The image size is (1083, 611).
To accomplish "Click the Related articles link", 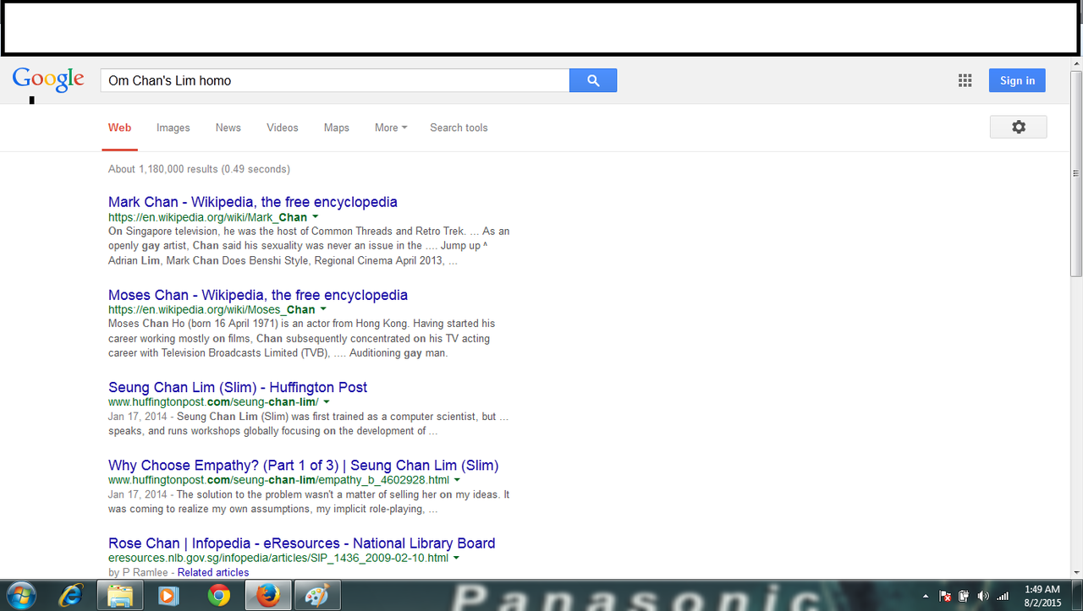I will tap(213, 572).
